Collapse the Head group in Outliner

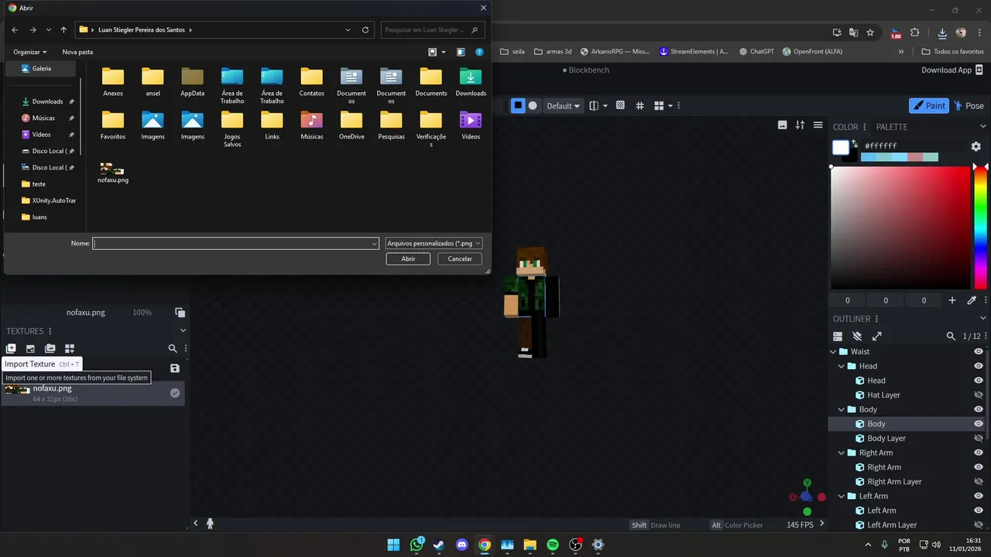pos(842,366)
